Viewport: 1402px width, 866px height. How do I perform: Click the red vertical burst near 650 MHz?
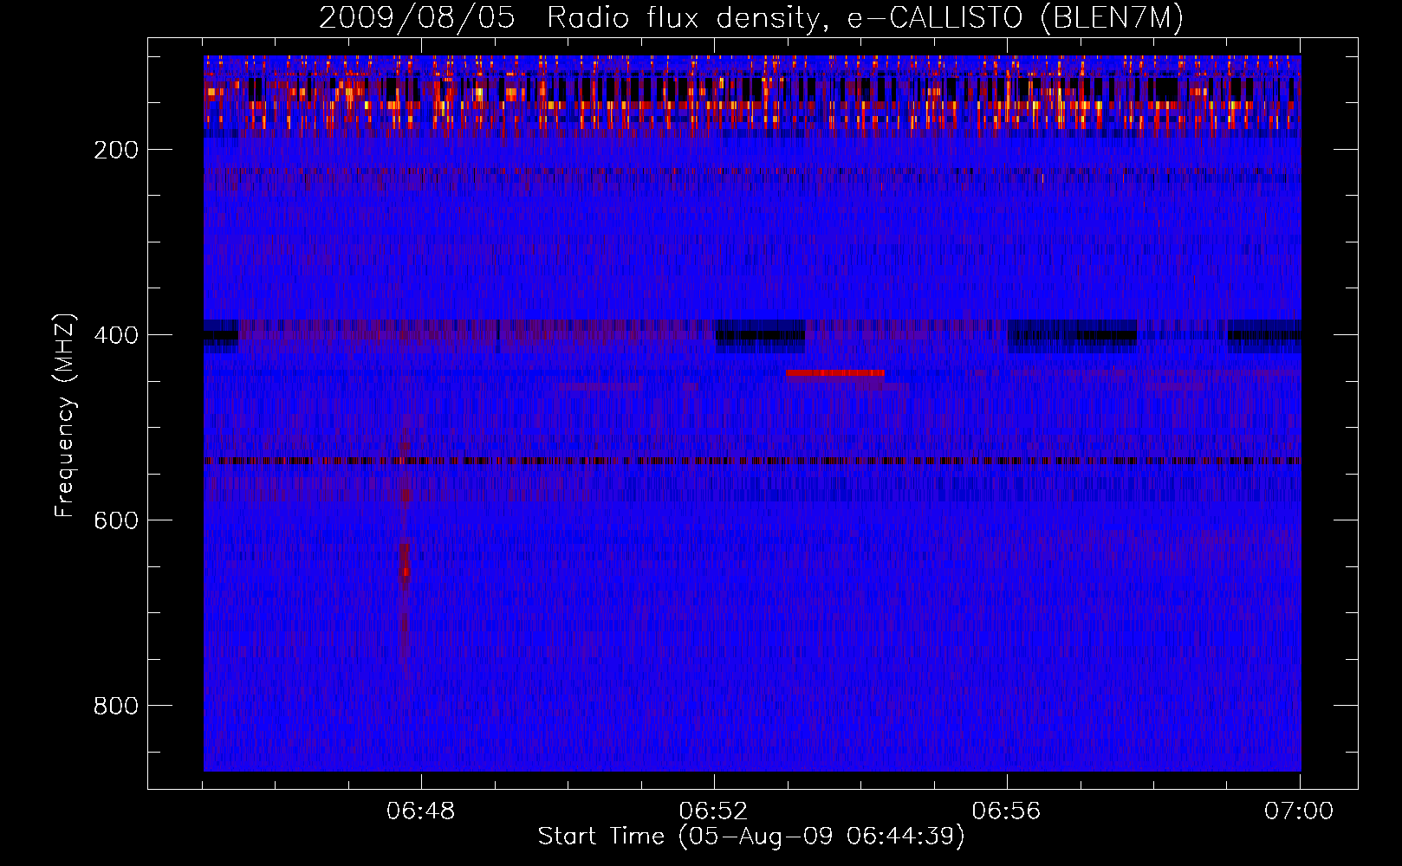tap(405, 567)
